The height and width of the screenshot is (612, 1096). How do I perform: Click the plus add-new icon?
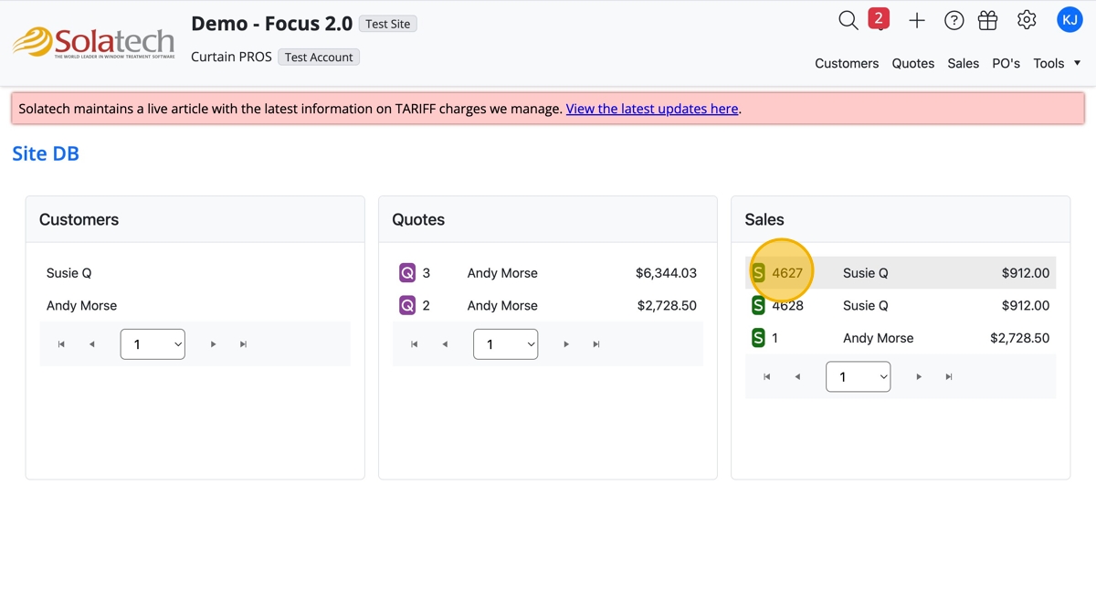click(917, 20)
